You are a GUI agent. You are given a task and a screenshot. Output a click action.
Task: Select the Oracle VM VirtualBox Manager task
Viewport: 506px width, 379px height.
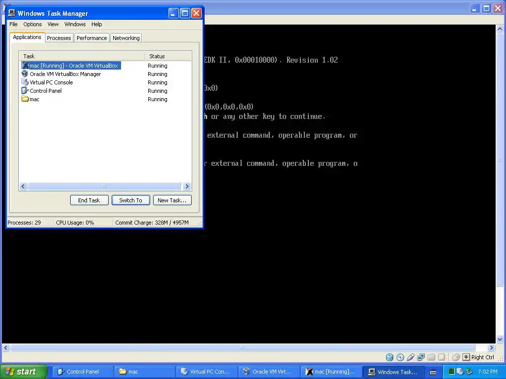point(65,74)
